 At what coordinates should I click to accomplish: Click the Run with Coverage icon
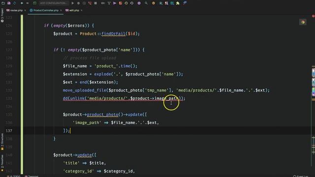84,3
